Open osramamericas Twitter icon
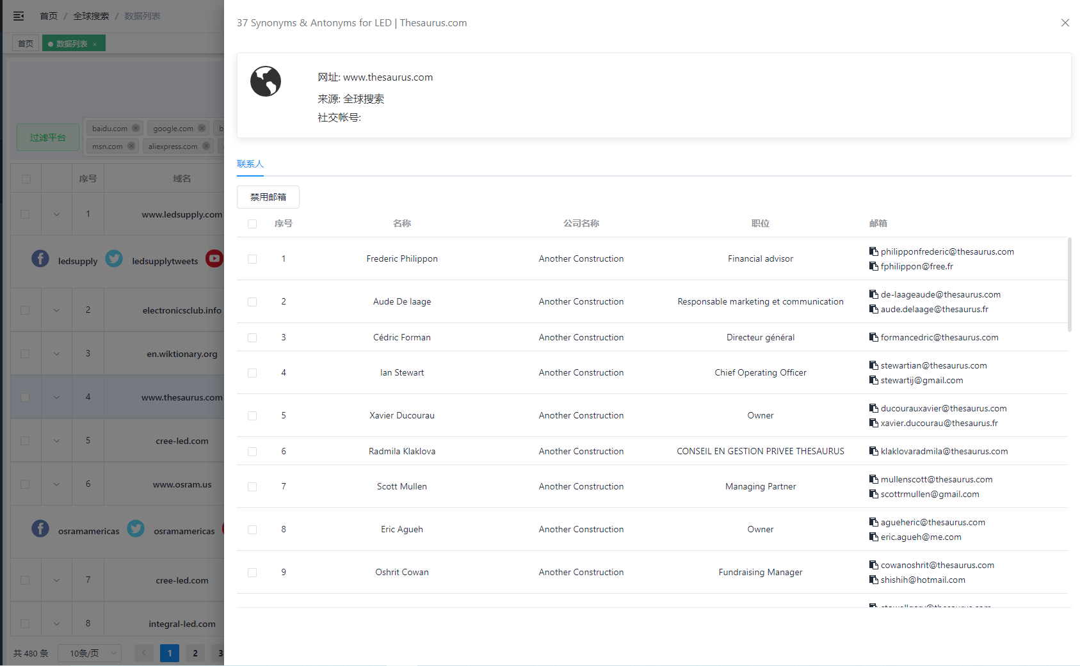The width and height of the screenshot is (1080, 666). coord(136,528)
